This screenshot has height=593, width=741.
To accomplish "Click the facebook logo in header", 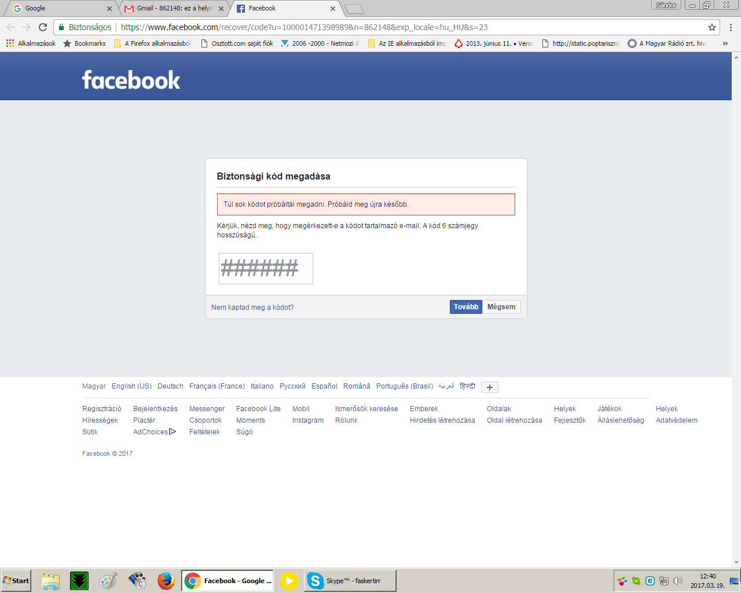I will [x=131, y=80].
